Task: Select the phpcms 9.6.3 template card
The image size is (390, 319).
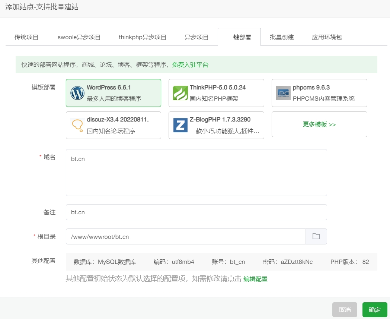Action: 319,93
